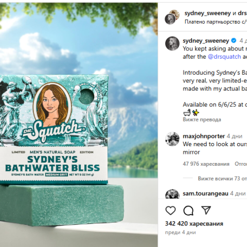Click sydney_sweeney username above caption

tap(206, 41)
